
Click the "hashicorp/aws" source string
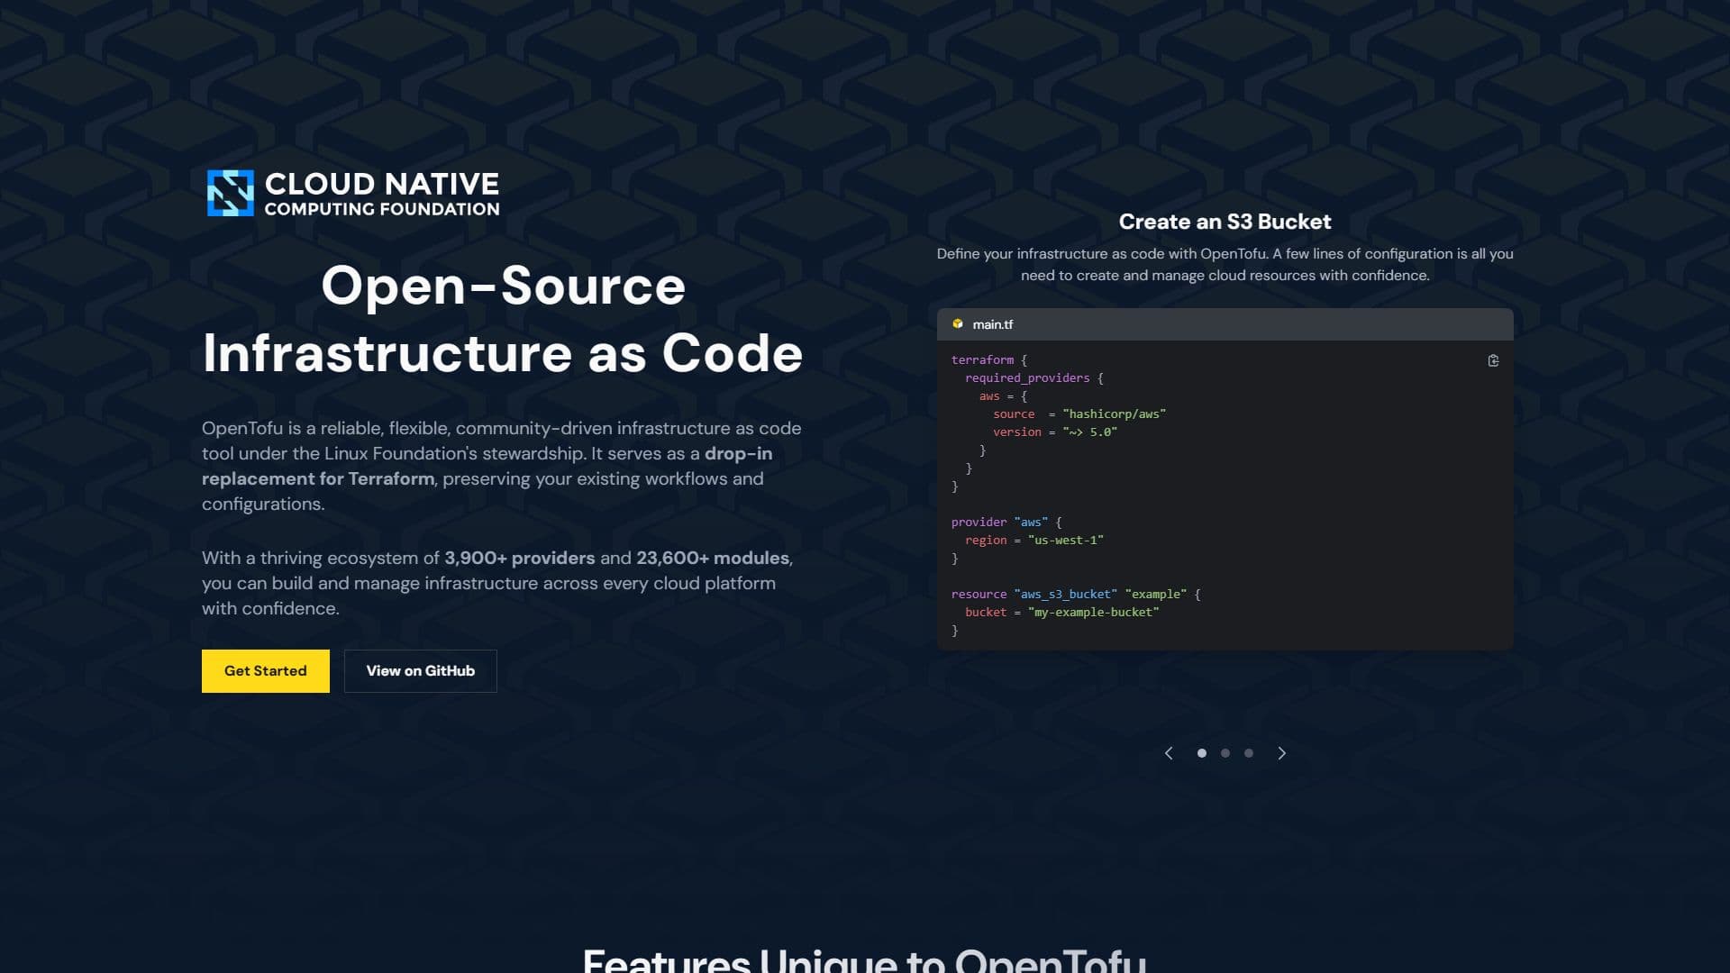click(x=1115, y=414)
